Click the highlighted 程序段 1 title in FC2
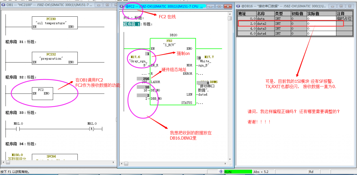Viewport: 357px width, 175px height. point(132,24)
